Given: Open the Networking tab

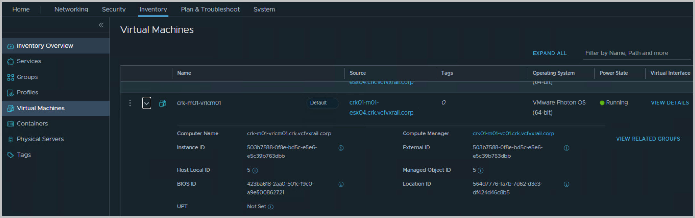Looking at the screenshot, I should click(71, 9).
